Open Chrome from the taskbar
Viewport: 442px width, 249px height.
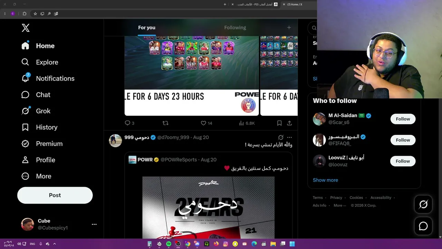pos(188,244)
